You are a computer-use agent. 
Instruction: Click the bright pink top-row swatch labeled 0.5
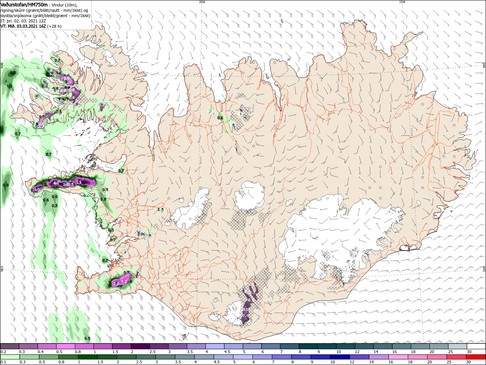[65, 346]
